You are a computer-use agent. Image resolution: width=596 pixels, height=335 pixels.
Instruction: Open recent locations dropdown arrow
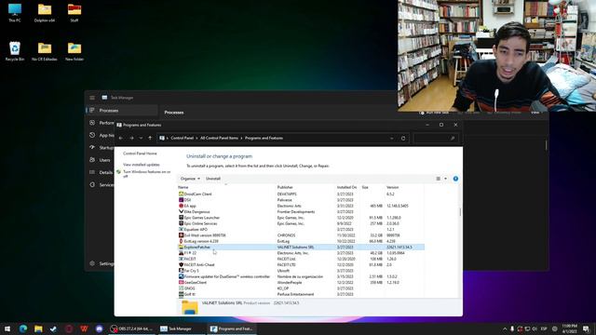[x=141, y=139]
